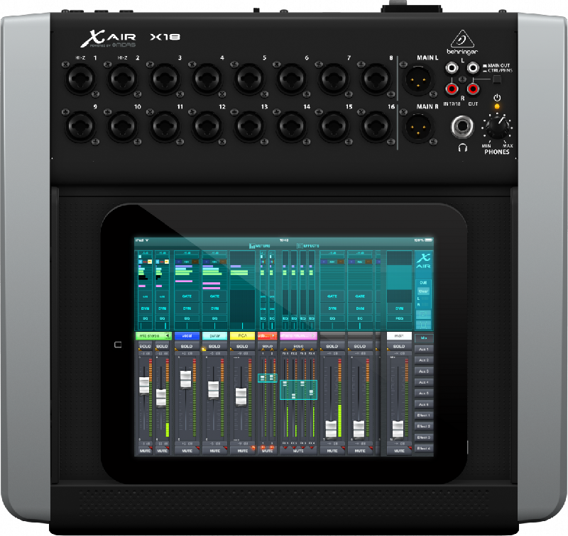Tap the fullscreen frame icon in the sidebar
Image resolution: width=568 pixels, height=536 pixels.
tap(423, 325)
